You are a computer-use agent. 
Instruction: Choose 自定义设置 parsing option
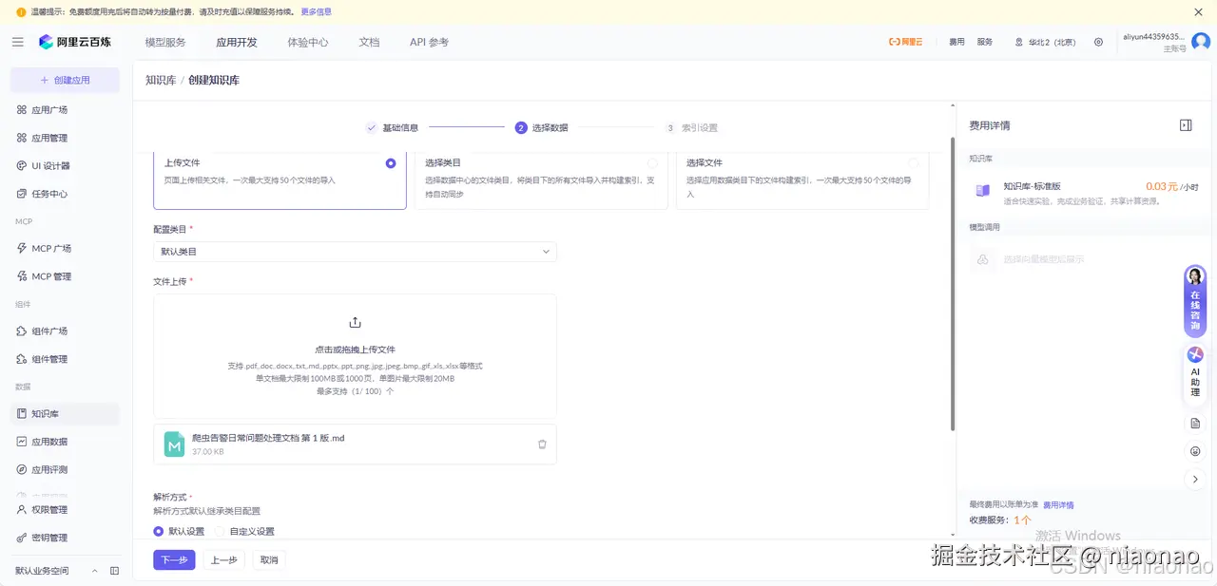click(x=245, y=531)
